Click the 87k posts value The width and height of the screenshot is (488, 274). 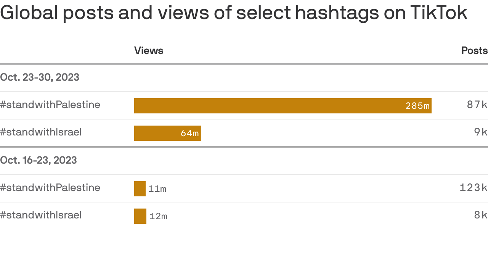click(x=477, y=105)
